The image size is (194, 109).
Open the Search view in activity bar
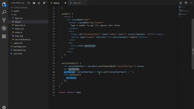(x=4, y=12)
